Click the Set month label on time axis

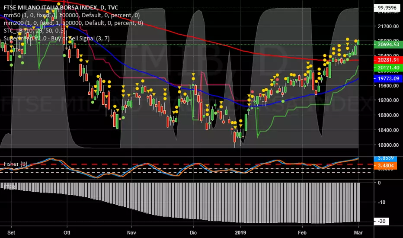(x=11, y=233)
